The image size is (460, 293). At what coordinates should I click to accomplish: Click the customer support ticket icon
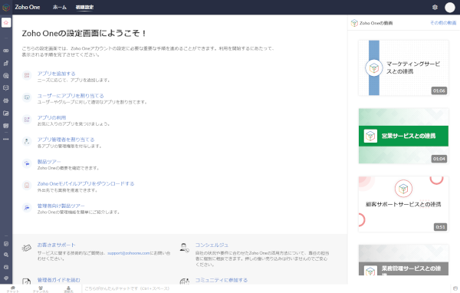27,249
